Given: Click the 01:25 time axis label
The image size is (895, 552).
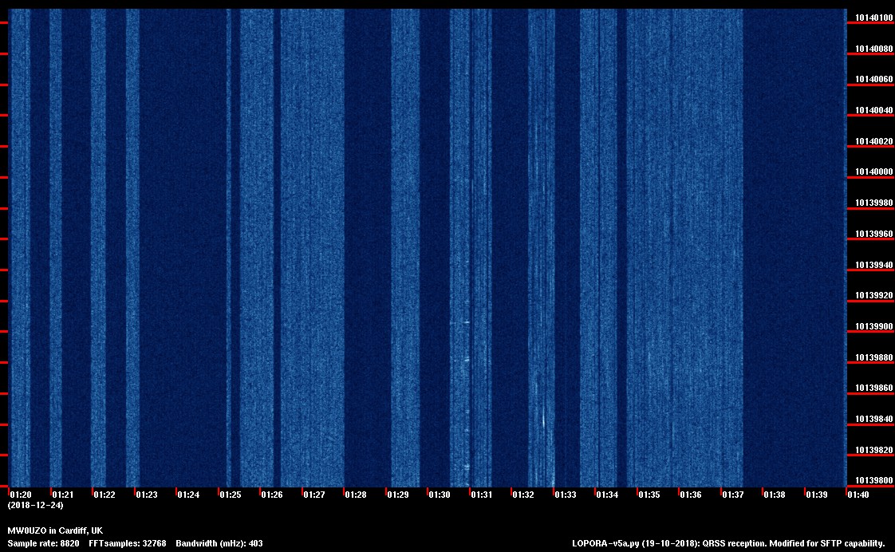Looking at the screenshot, I should [x=231, y=495].
